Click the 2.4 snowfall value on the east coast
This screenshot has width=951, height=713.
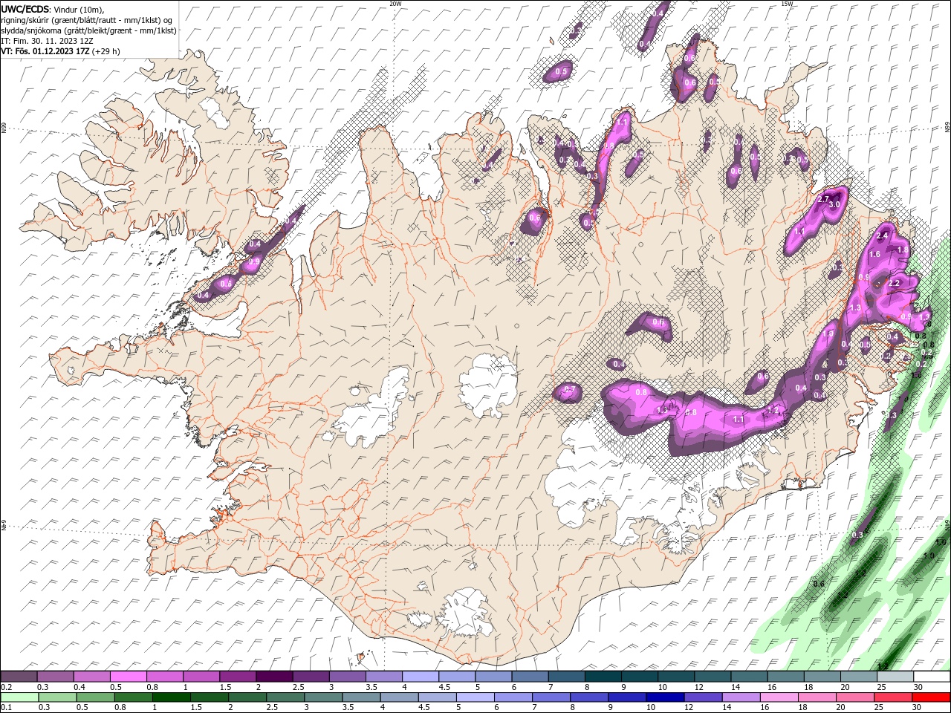coord(883,235)
